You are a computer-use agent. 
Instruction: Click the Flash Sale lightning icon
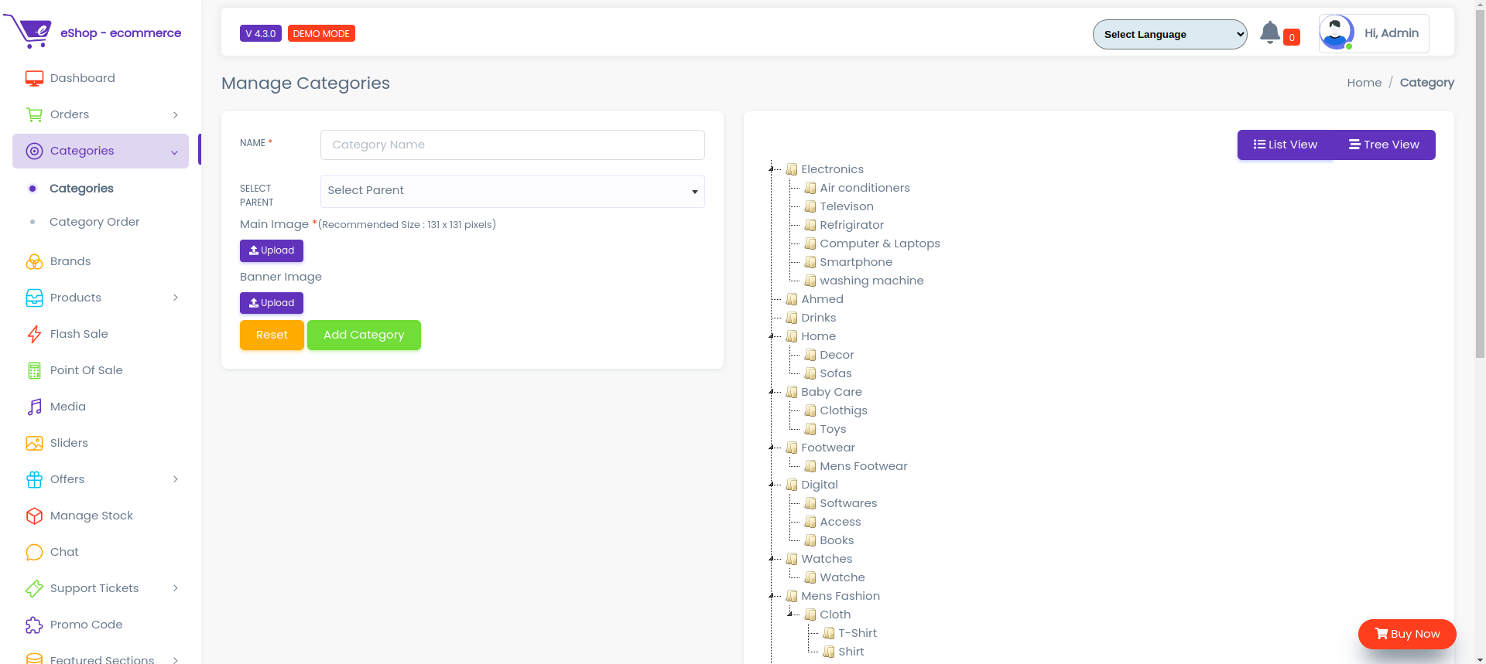[x=34, y=334]
